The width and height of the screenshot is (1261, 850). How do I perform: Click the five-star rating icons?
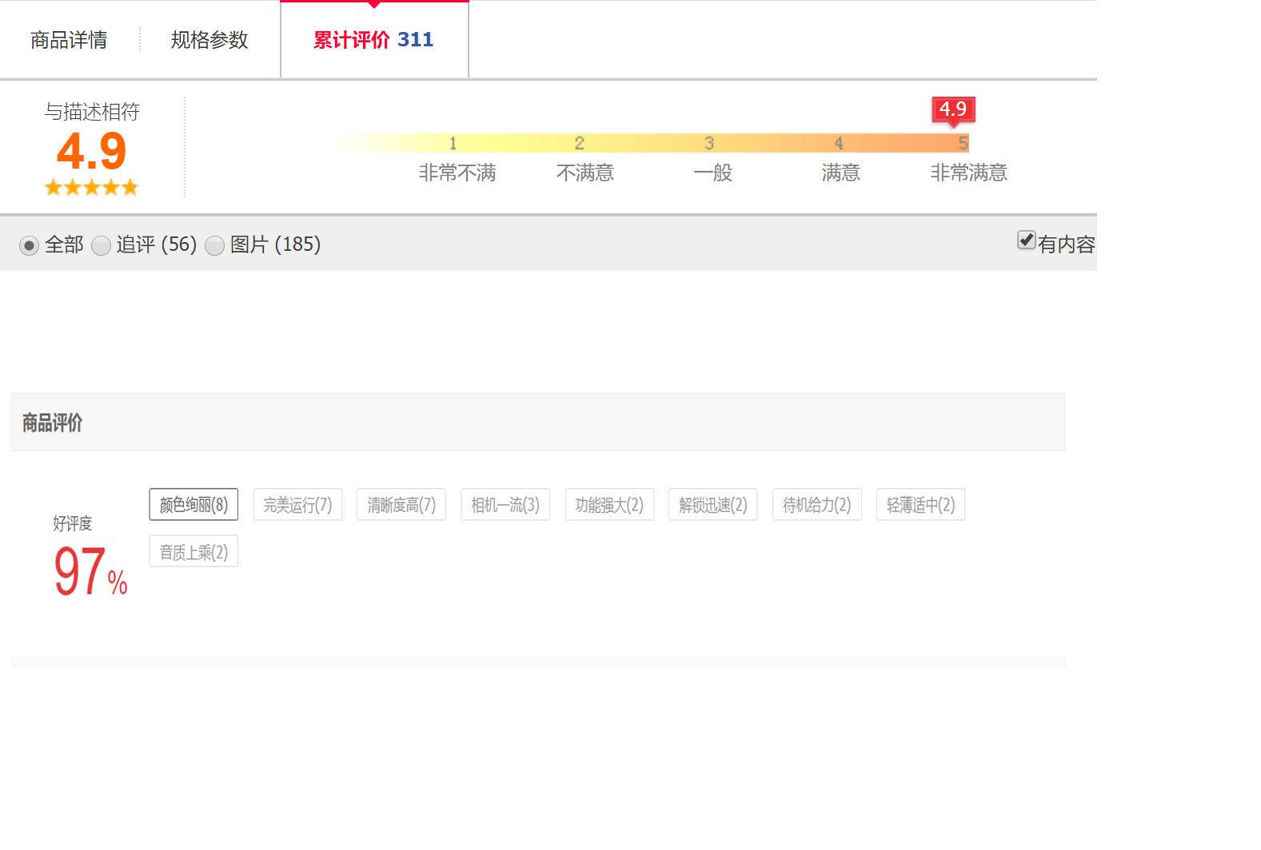coord(92,188)
